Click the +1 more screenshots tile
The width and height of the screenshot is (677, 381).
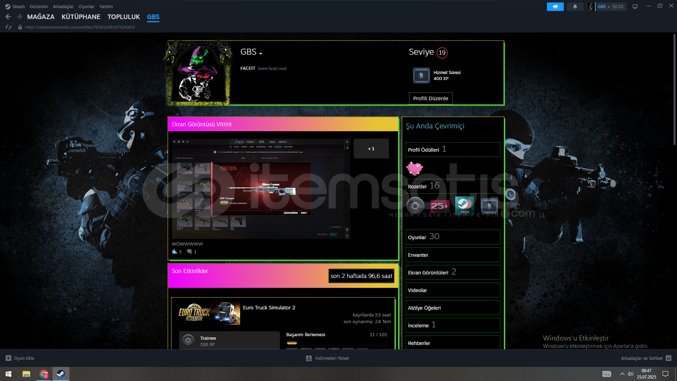coord(371,149)
